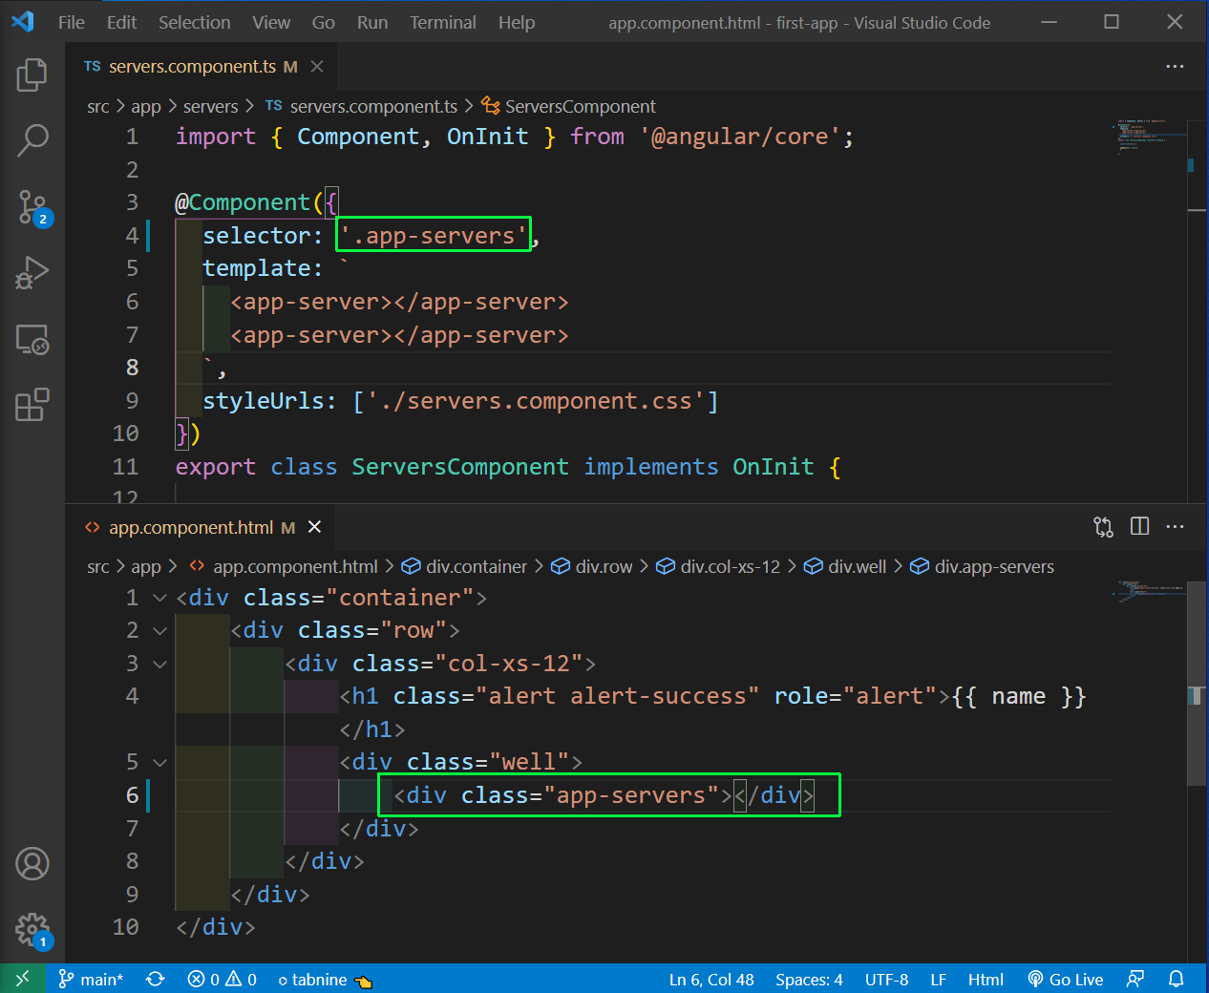Image resolution: width=1209 pixels, height=993 pixels.
Task: Open the Remote Explorer view
Action: (x=32, y=340)
